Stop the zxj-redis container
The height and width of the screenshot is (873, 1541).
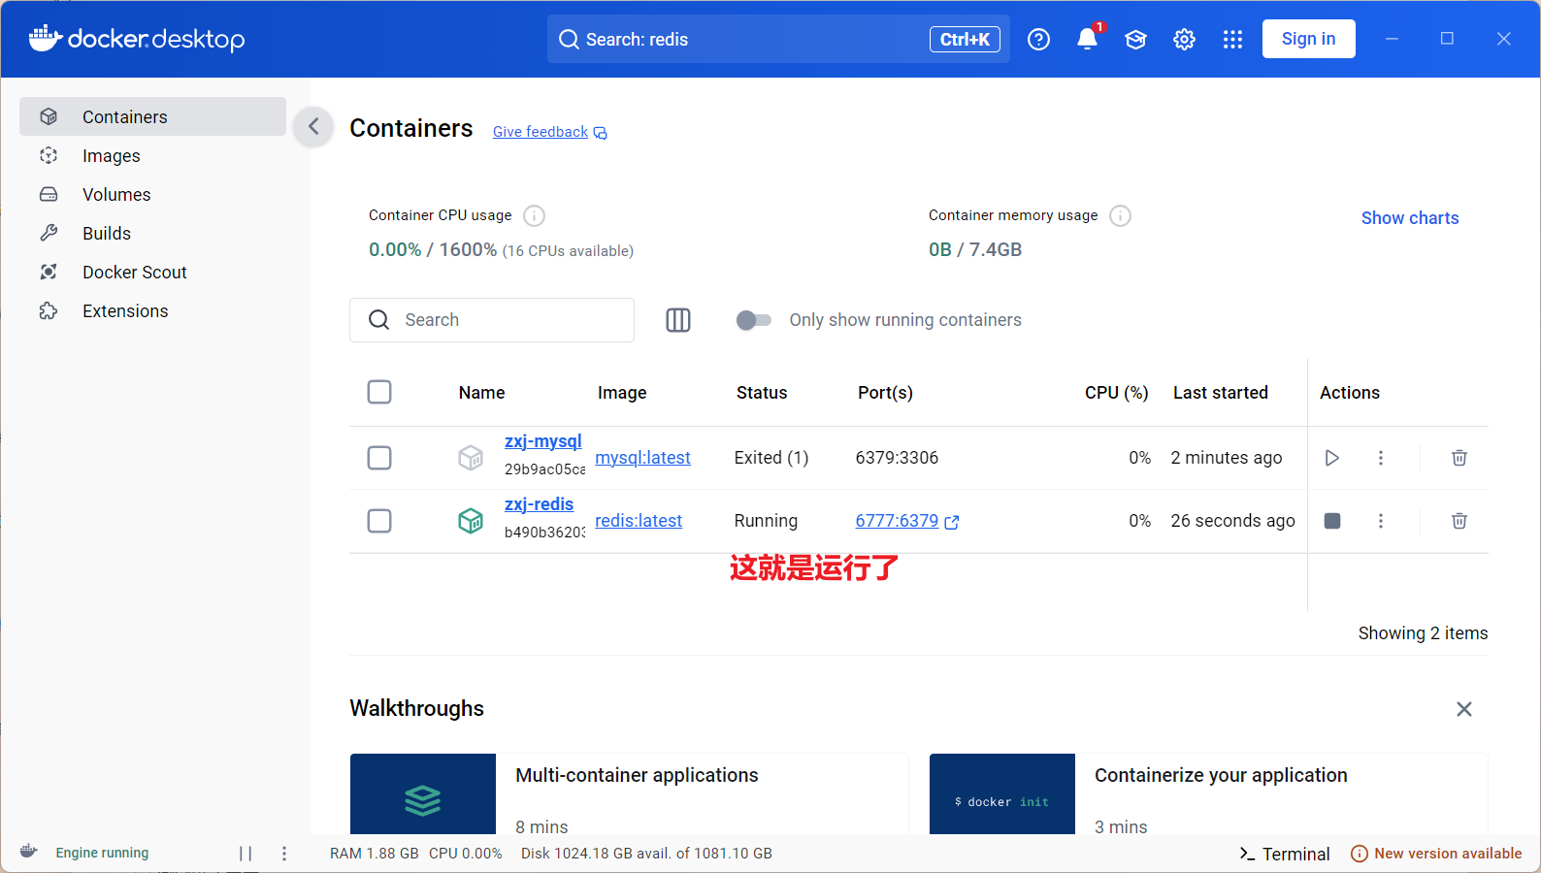pos(1332,521)
